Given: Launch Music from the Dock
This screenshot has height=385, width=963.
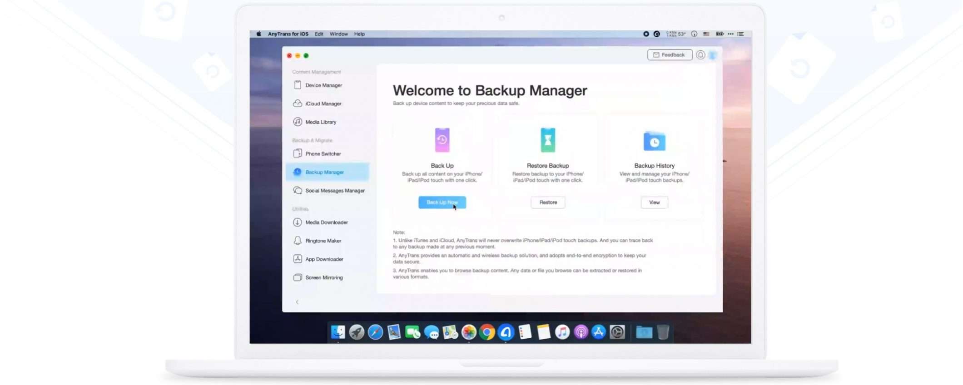Looking at the screenshot, I should coord(562,332).
